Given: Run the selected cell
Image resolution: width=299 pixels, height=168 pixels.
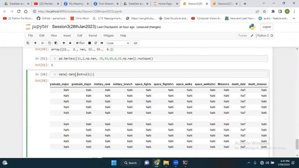Looking at the screenshot, I should 80,43.
